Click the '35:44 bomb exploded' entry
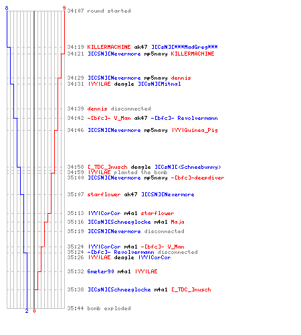This screenshot has height=335, width=301. click(x=99, y=308)
